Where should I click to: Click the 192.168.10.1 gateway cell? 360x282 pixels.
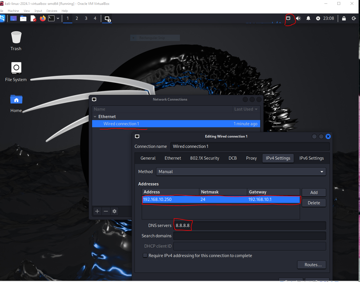click(274, 199)
